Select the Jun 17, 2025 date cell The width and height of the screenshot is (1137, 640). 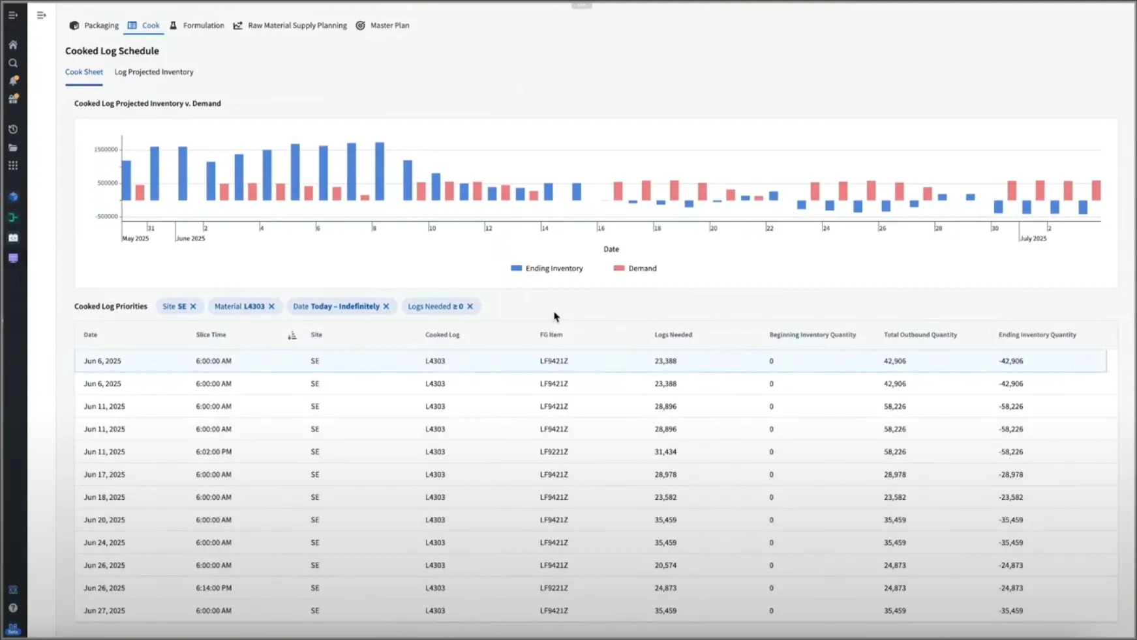pyautogui.click(x=104, y=474)
